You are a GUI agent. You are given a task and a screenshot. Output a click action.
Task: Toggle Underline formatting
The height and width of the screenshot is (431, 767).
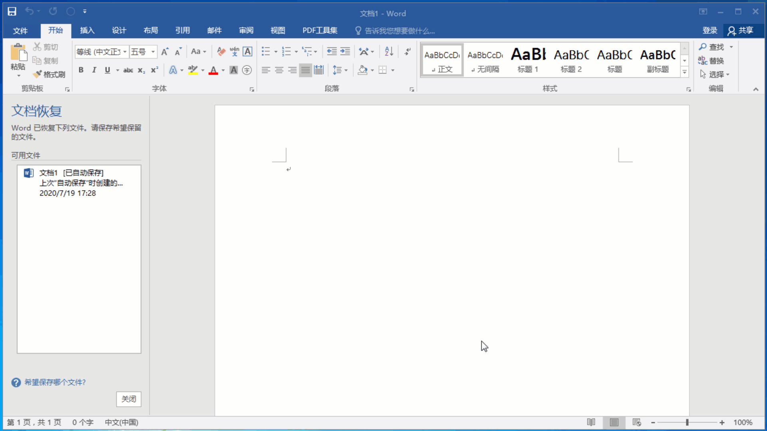[107, 70]
